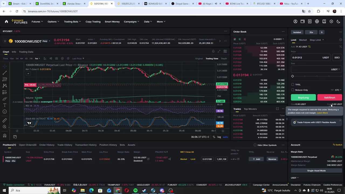
Task: Take a chart snapshot with camera icon
Action: pyautogui.click(x=56, y=58)
